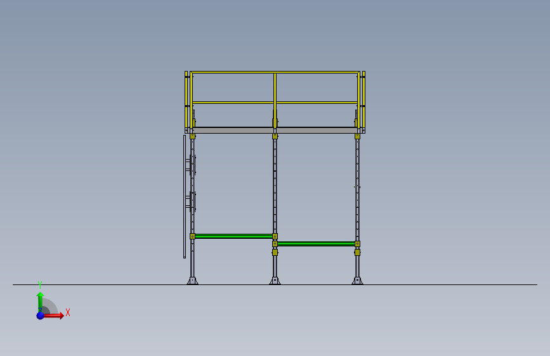Select the right support post base foot
The width and height of the screenshot is (550, 356).
(357, 281)
